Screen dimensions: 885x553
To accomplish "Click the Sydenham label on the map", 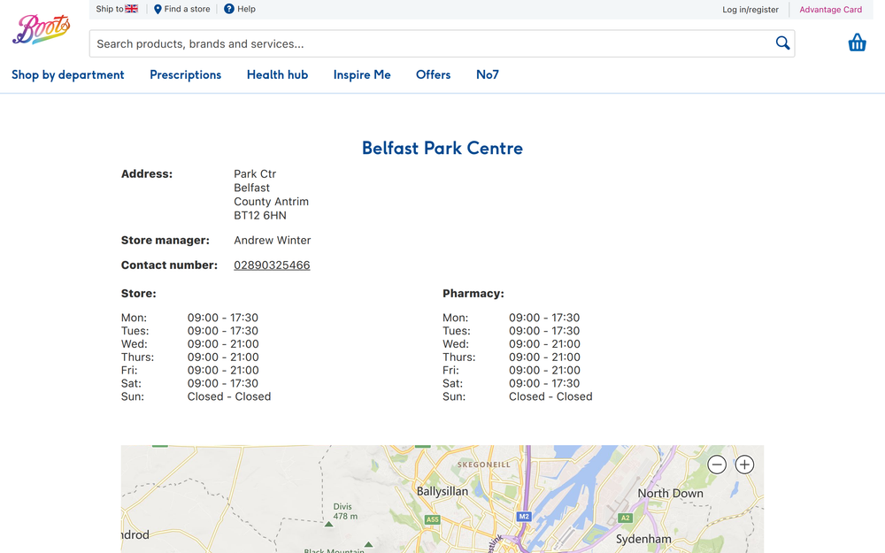I will 643,539.
